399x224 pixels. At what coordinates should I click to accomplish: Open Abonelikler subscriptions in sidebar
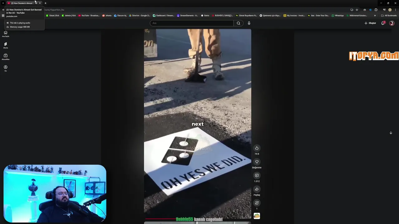5,57
